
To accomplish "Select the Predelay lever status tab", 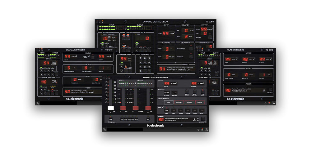I will click(x=199, y=102).
